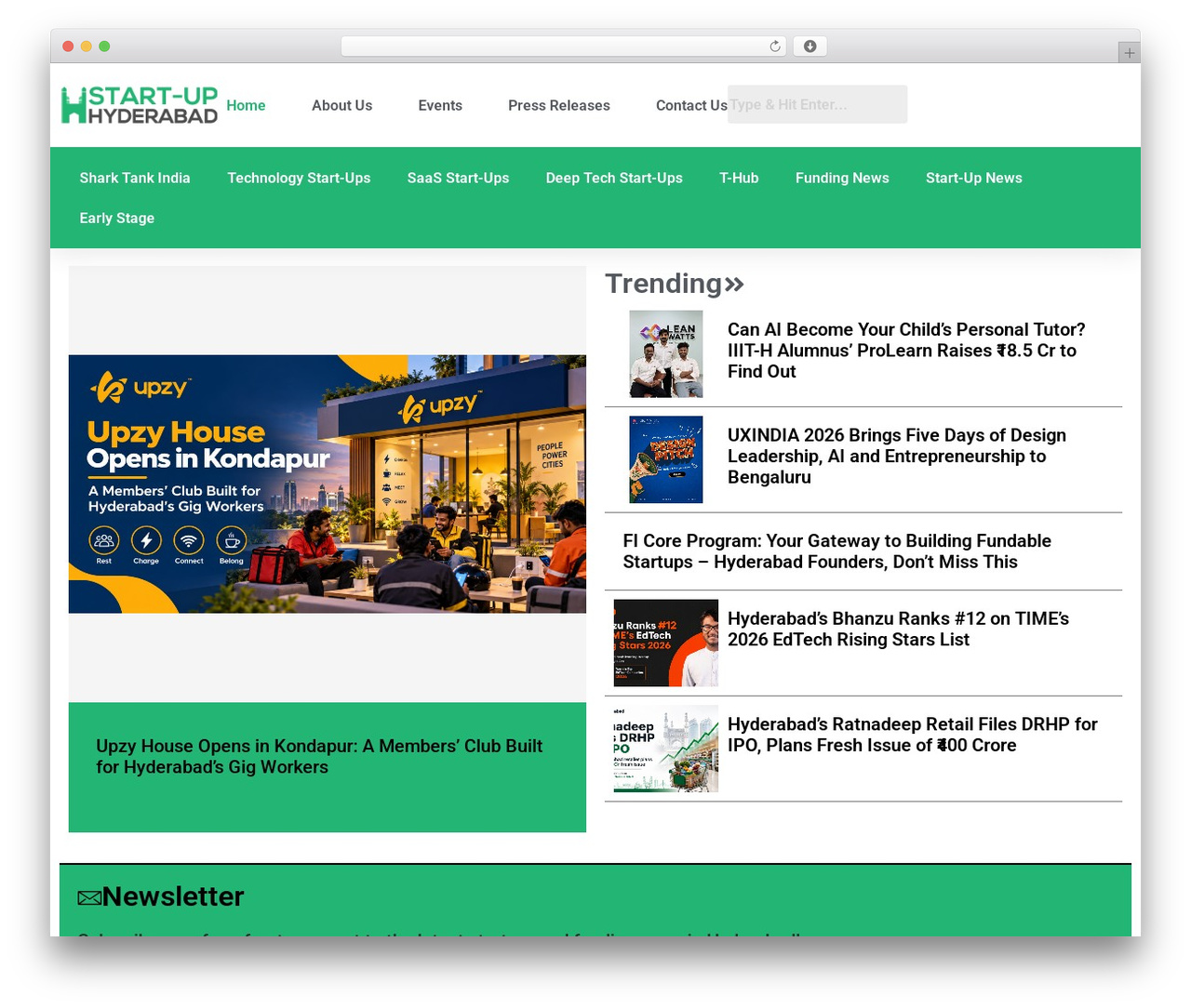The image size is (1191, 1008).
Task: Open the Upzy House featured banner image
Action: pos(328,484)
